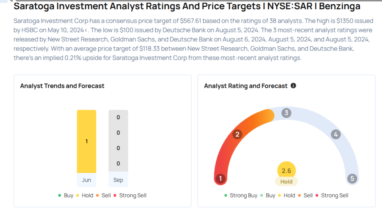
Task: Select the Sep month label
Action: (x=118, y=180)
